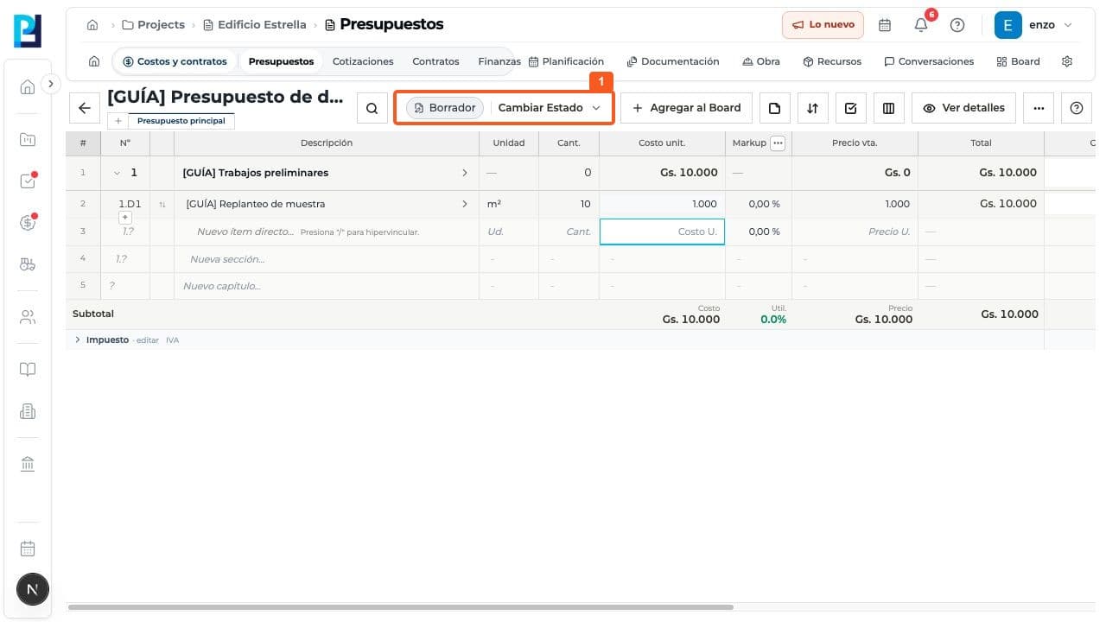This screenshot has height=622, width=1106.
Task: Click the Borrador status badge
Action: (445, 108)
